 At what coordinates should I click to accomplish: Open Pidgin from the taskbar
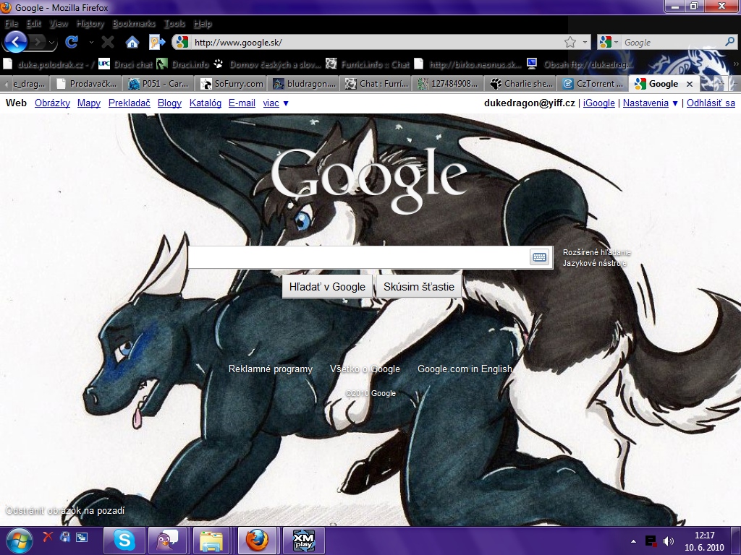(167, 541)
